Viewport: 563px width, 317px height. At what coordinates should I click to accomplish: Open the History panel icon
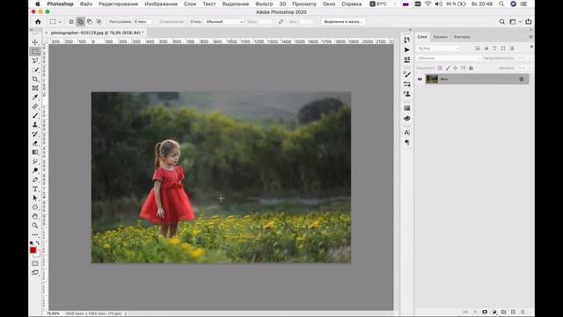(x=406, y=40)
